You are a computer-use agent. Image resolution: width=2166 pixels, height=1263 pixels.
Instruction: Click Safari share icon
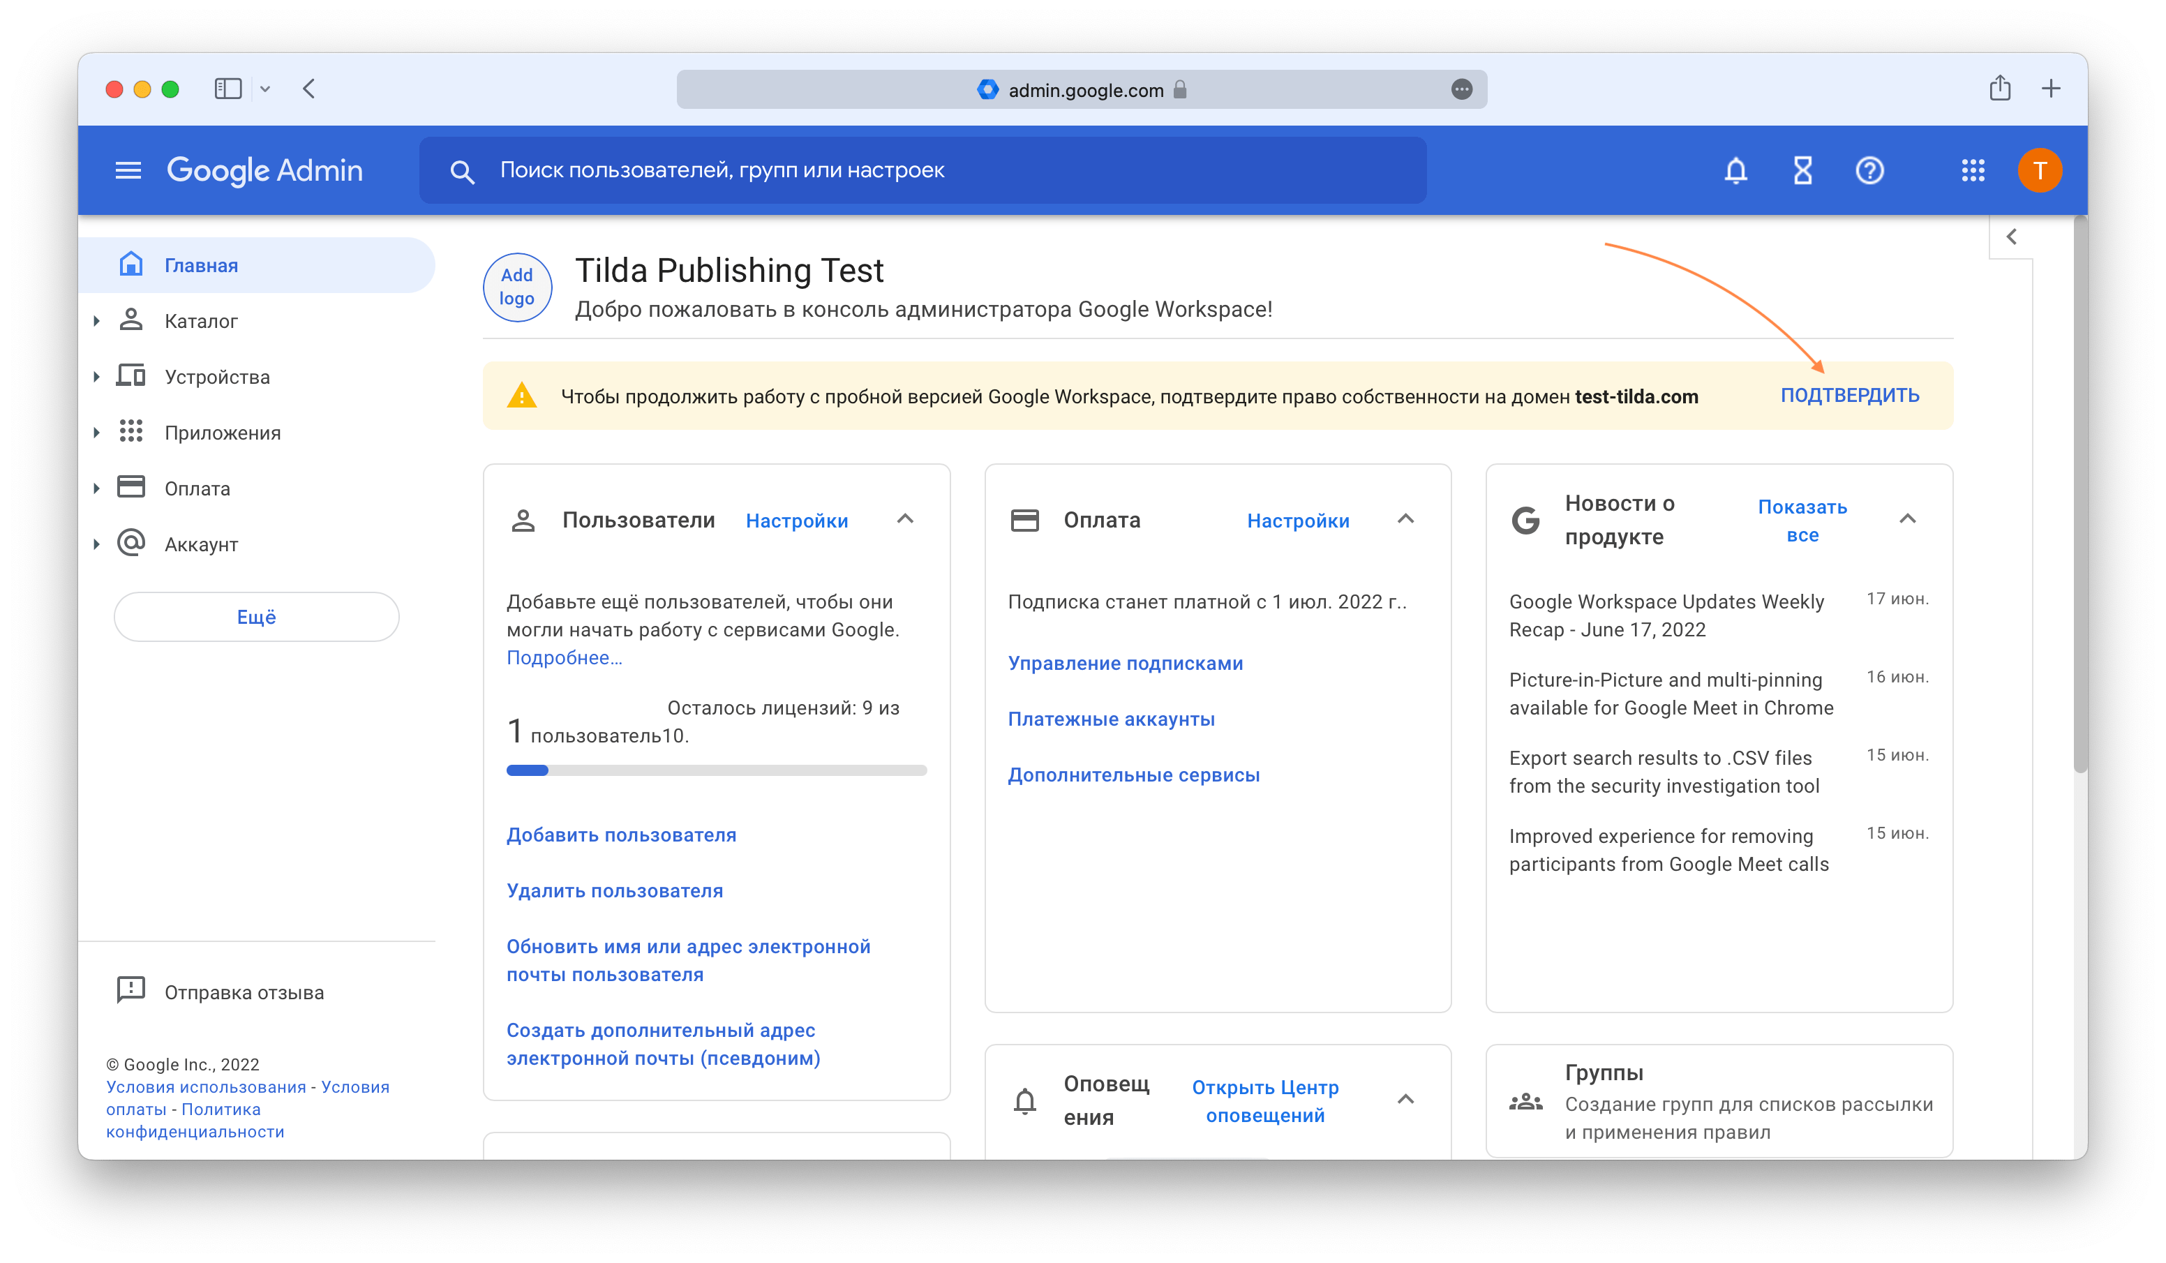(1999, 88)
